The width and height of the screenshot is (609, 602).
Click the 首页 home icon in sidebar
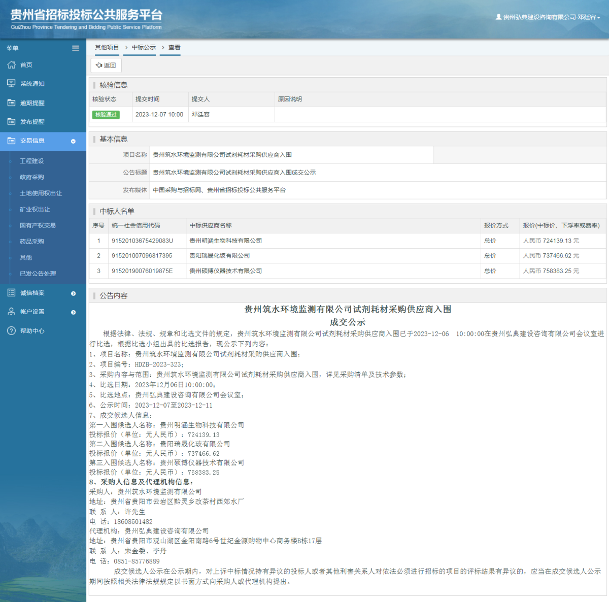(x=11, y=65)
